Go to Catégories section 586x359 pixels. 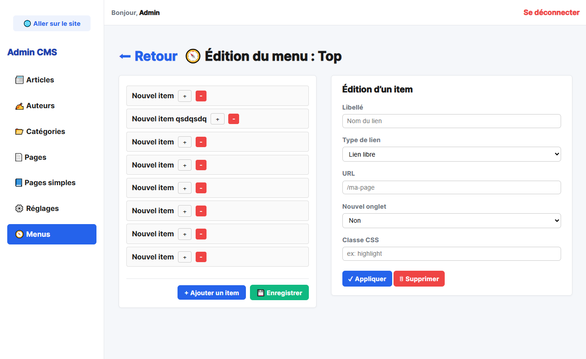(45, 131)
